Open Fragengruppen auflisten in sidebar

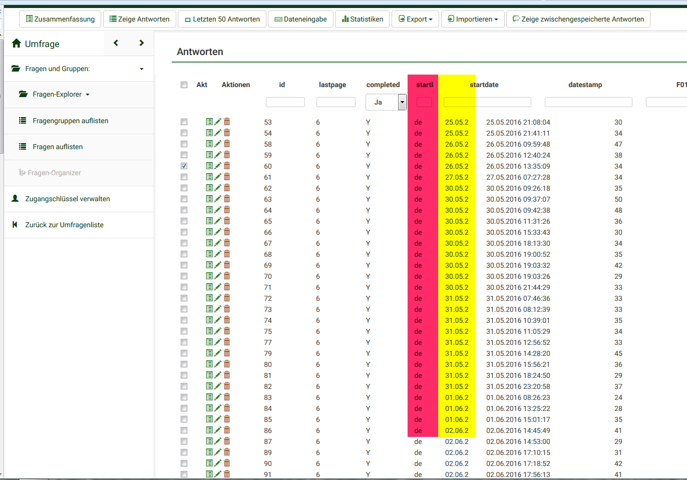coord(70,121)
